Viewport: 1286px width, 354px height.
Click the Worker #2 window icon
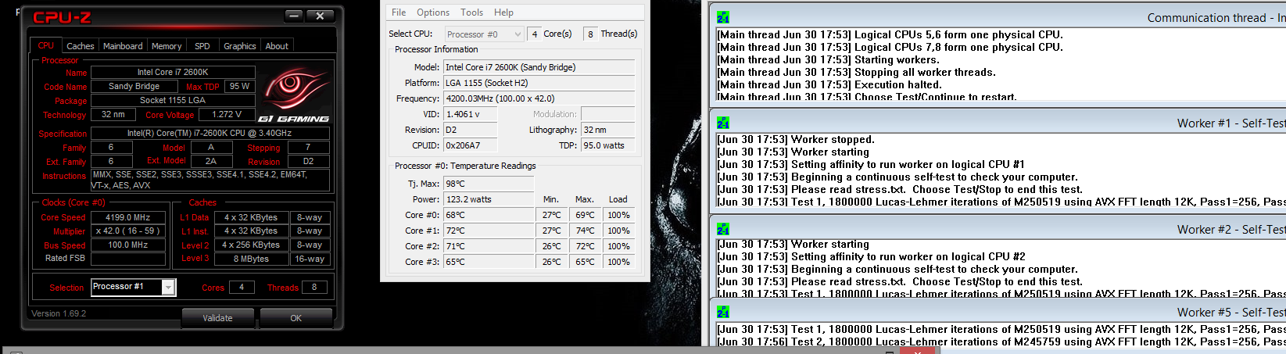coord(723,229)
